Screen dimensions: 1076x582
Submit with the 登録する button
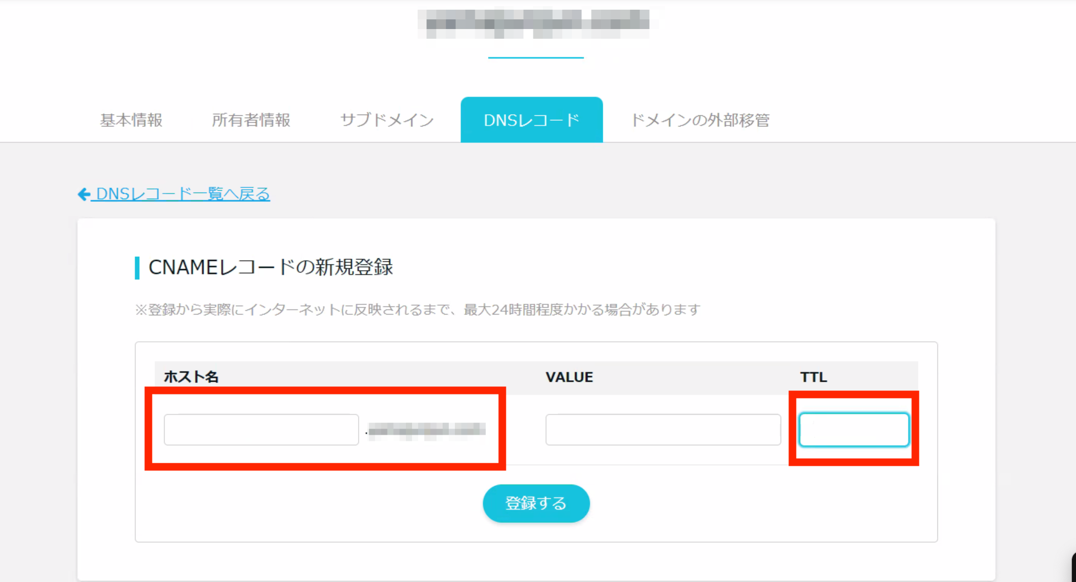[536, 503]
